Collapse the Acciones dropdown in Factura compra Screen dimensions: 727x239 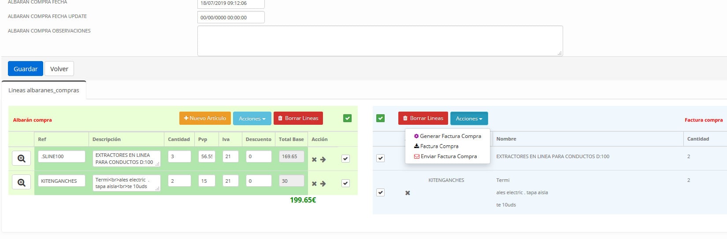point(469,119)
